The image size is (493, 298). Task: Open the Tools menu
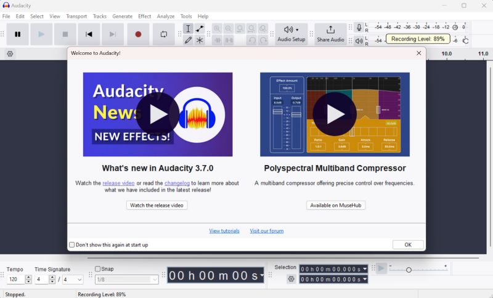[186, 17]
